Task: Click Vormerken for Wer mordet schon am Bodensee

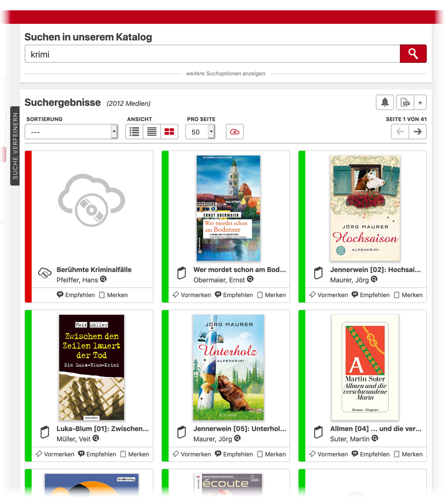Action: 192,295
